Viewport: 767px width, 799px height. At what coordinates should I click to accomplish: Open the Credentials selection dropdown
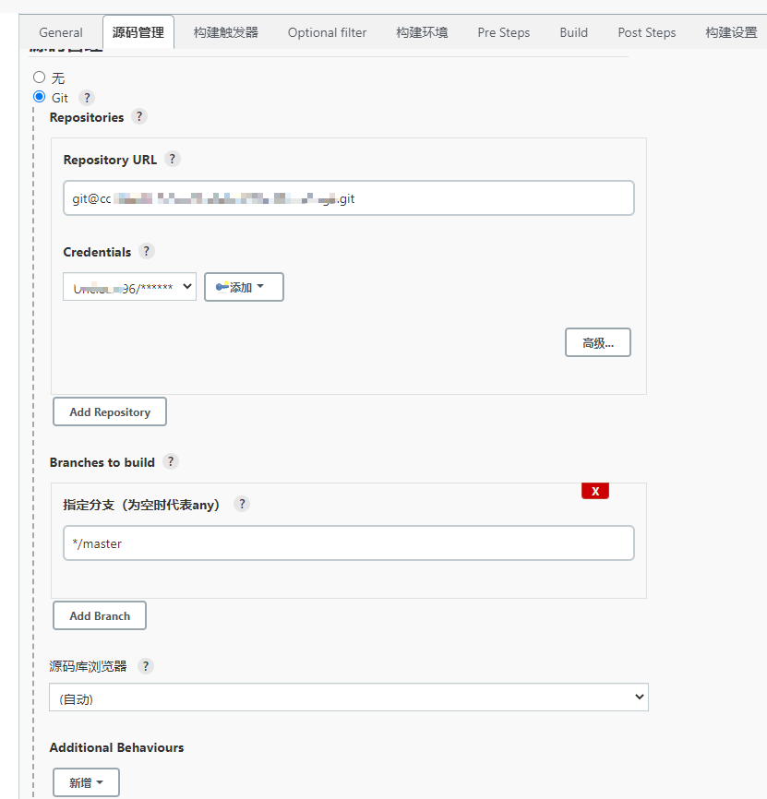(x=129, y=287)
